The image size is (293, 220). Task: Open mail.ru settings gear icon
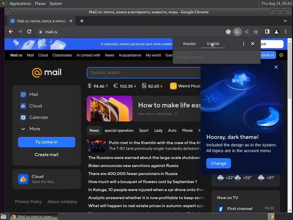pyautogui.click(x=281, y=55)
